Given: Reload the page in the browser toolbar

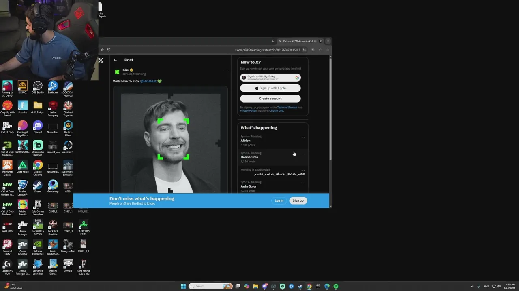Looking at the screenshot, I should pos(313,50).
